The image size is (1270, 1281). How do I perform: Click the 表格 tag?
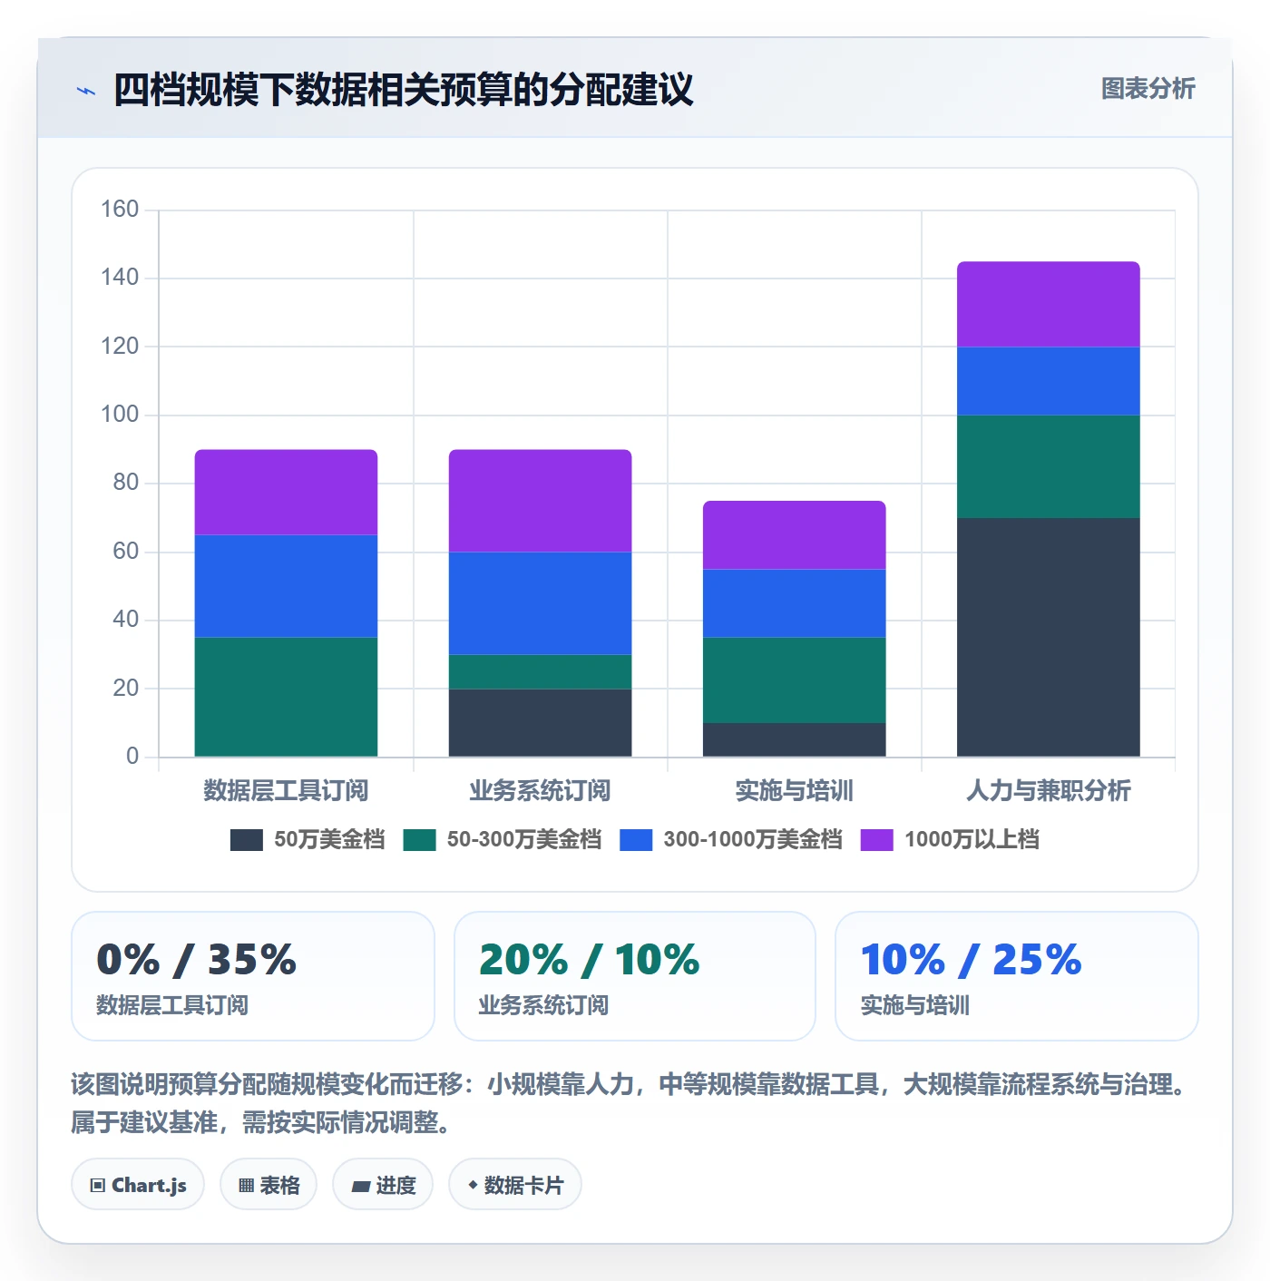(x=269, y=1185)
